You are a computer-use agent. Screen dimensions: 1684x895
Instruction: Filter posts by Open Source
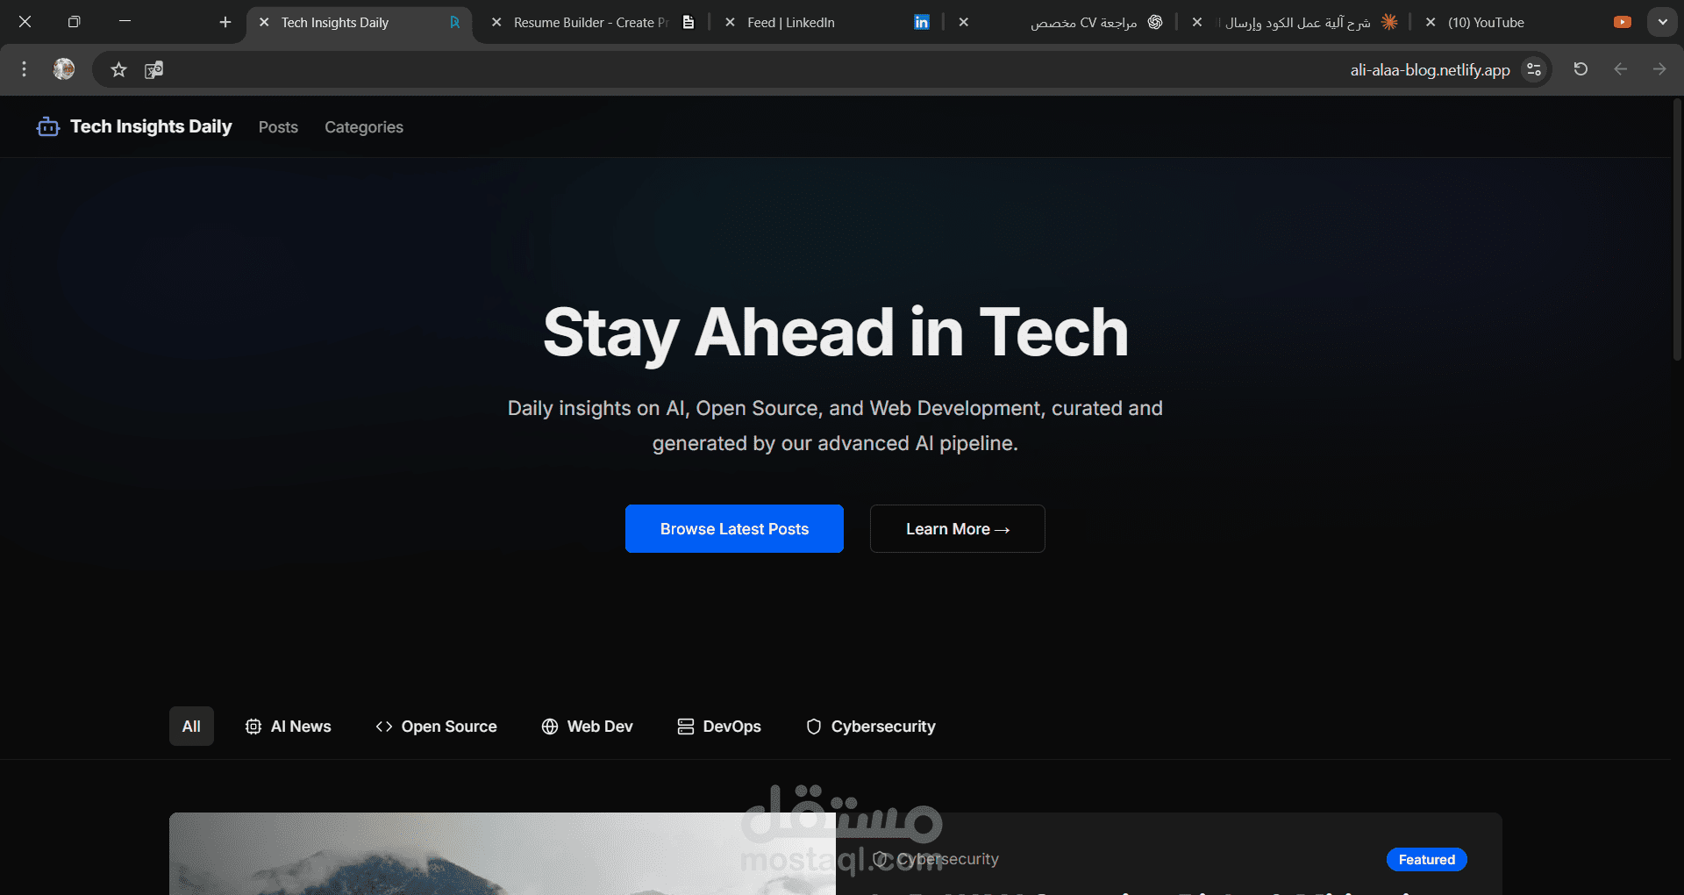tap(436, 727)
